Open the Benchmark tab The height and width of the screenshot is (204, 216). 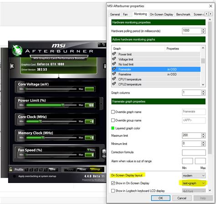point(183,14)
